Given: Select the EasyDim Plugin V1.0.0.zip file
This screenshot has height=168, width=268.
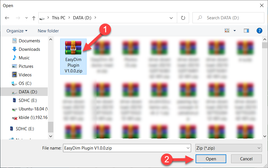Looking at the screenshot, I should coord(73,56).
